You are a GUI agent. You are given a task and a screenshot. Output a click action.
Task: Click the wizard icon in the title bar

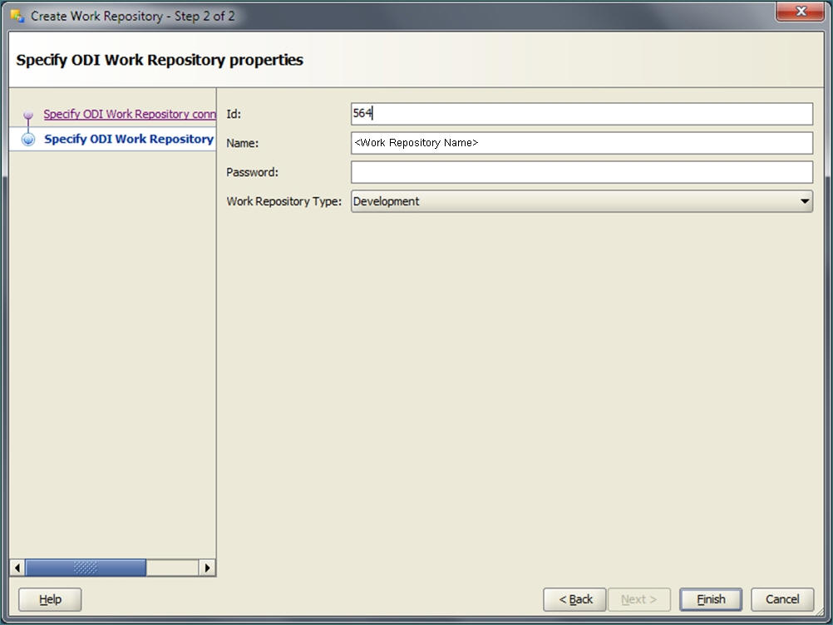[x=17, y=16]
